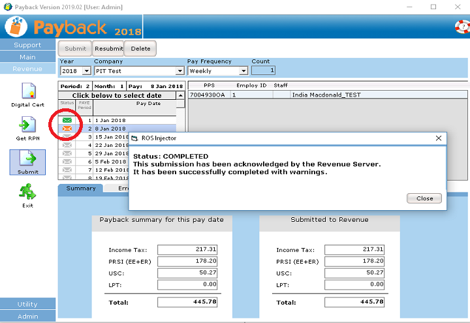Click the lifebuoy help icon
The height and width of the screenshot is (323, 470).
[462, 27]
